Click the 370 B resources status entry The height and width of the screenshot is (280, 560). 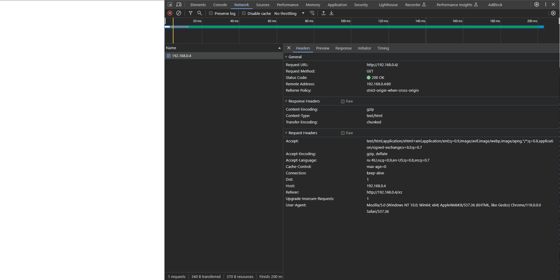tap(240, 277)
